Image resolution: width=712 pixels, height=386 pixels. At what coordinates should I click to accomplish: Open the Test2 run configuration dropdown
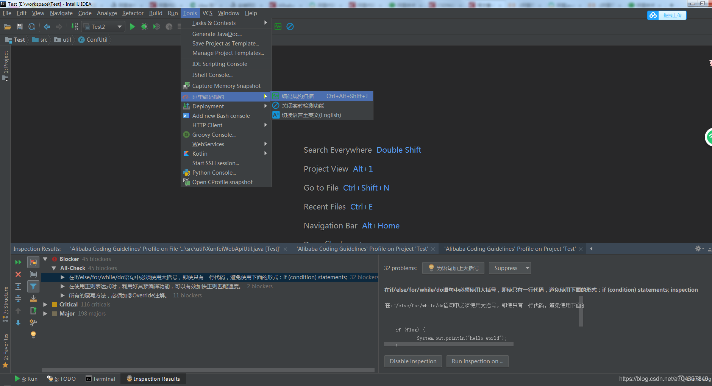coord(103,27)
